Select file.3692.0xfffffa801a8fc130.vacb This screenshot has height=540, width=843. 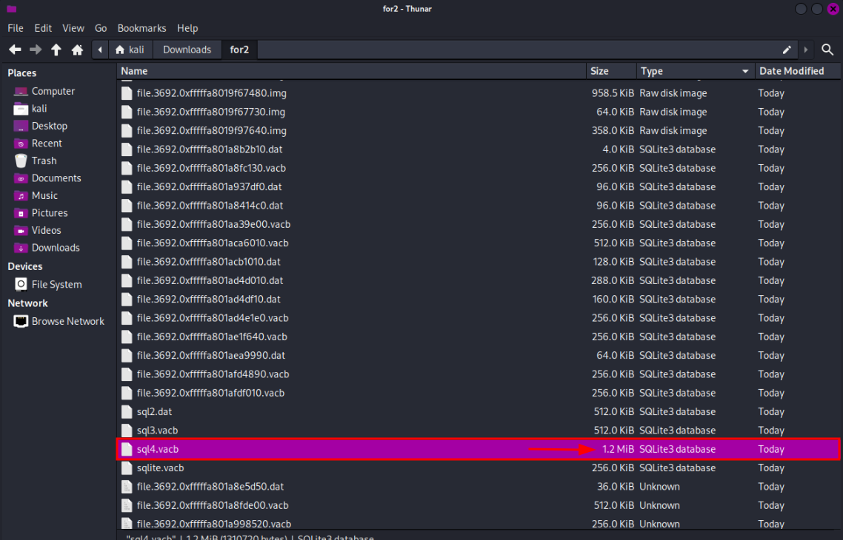(x=479, y=169)
